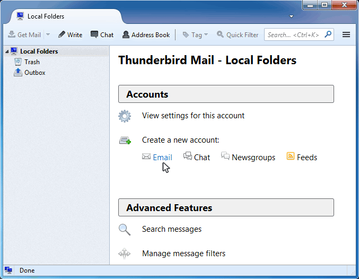Click the Create a new account label
359x279 pixels.
click(x=180, y=140)
